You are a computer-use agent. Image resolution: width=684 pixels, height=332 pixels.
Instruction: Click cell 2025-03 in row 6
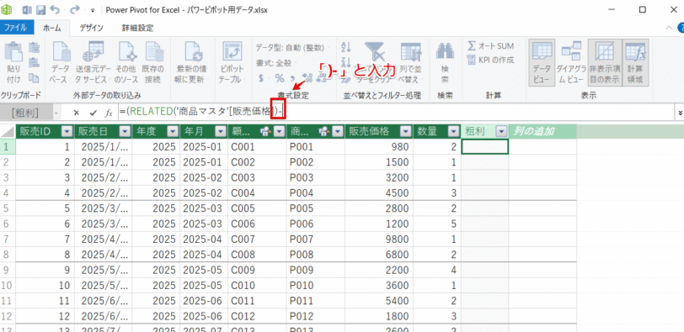[x=204, y=224]
